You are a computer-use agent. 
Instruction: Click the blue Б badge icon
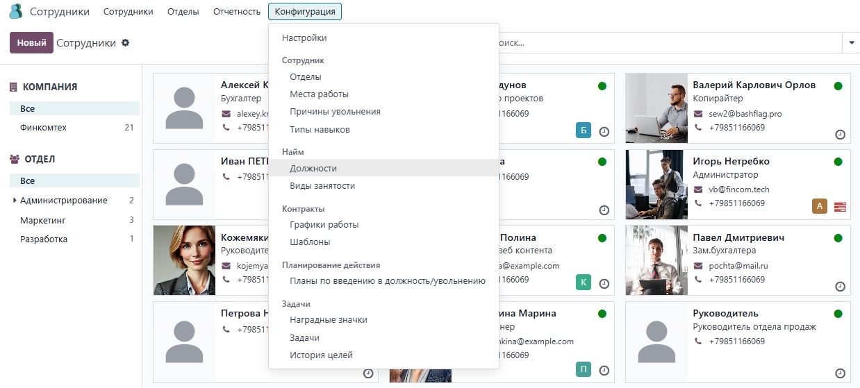click(x=584, y=130)
